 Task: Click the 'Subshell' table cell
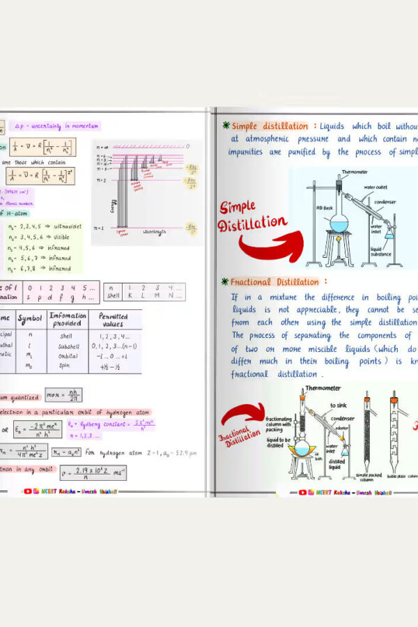(69, 346)
